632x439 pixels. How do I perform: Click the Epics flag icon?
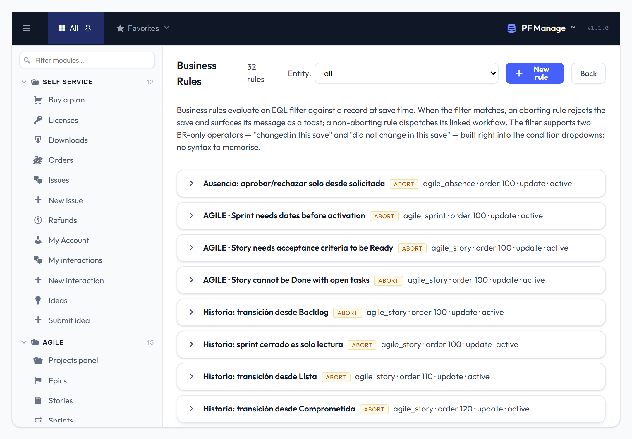[x=38, y=380]
